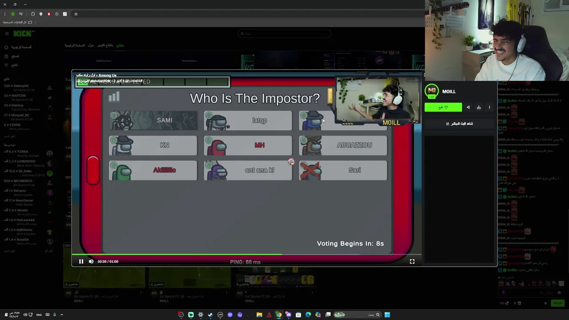Open the Kick hamburger sidebar menu

[7, 34]
